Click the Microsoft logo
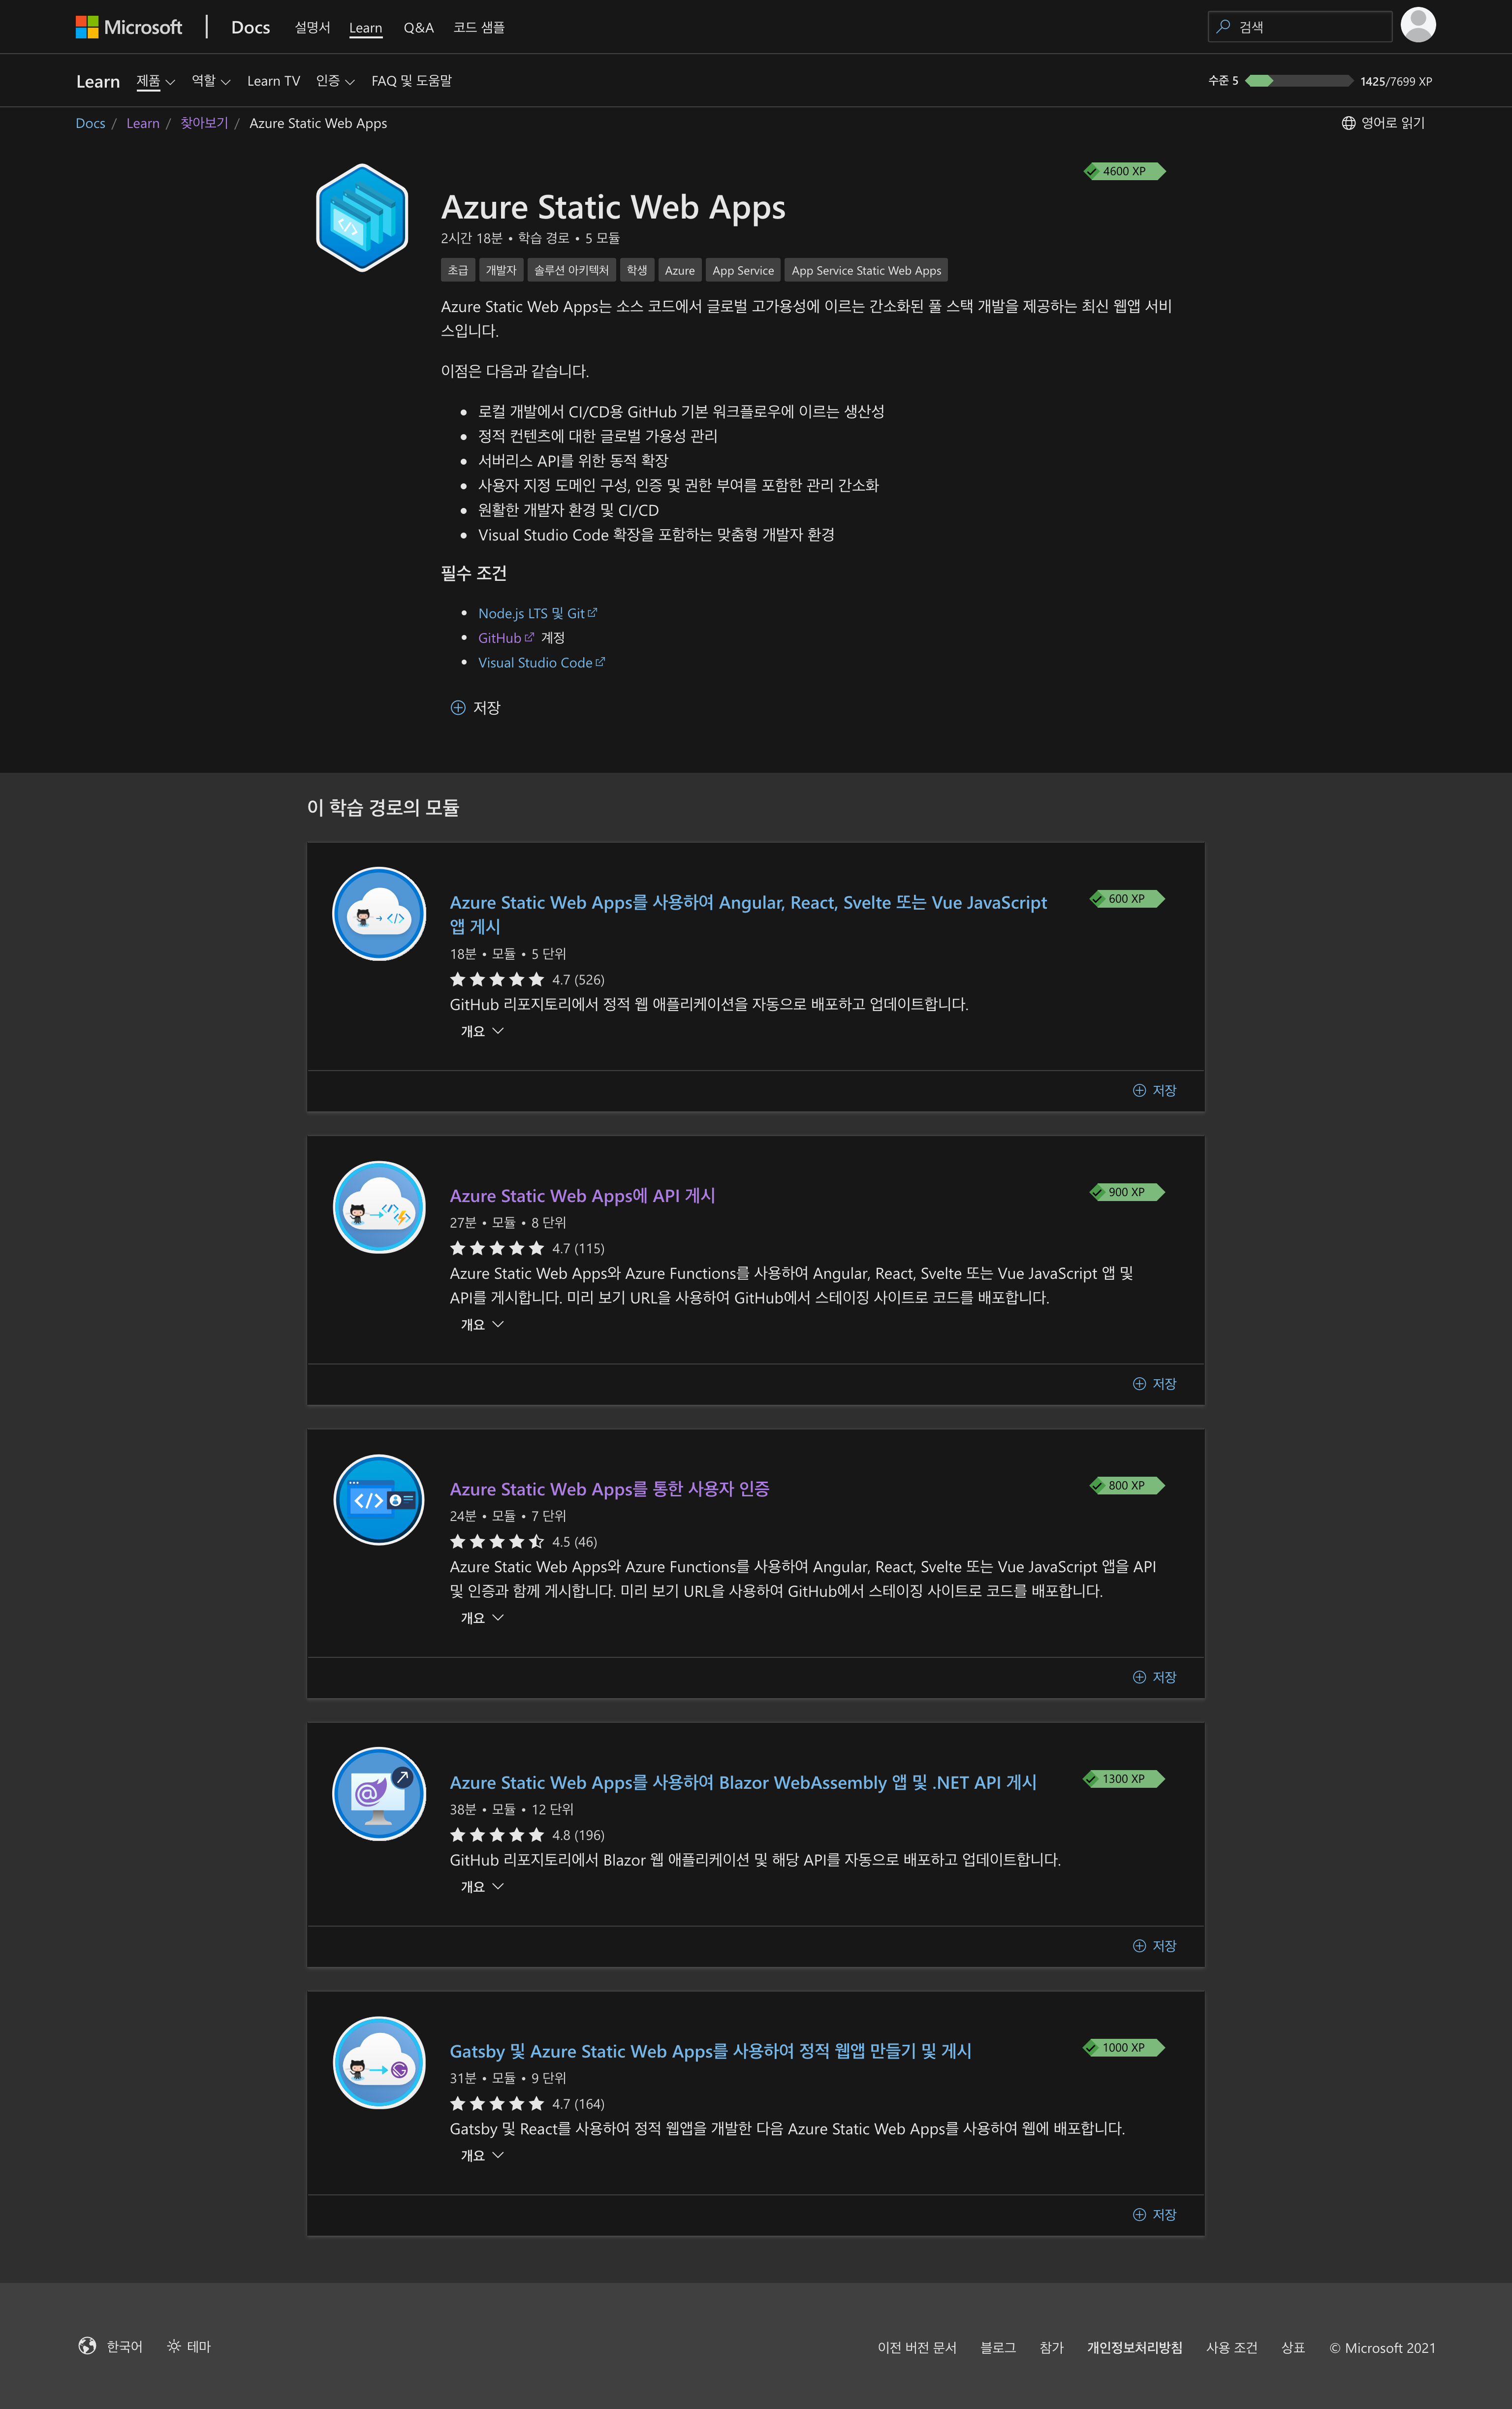 128,26
